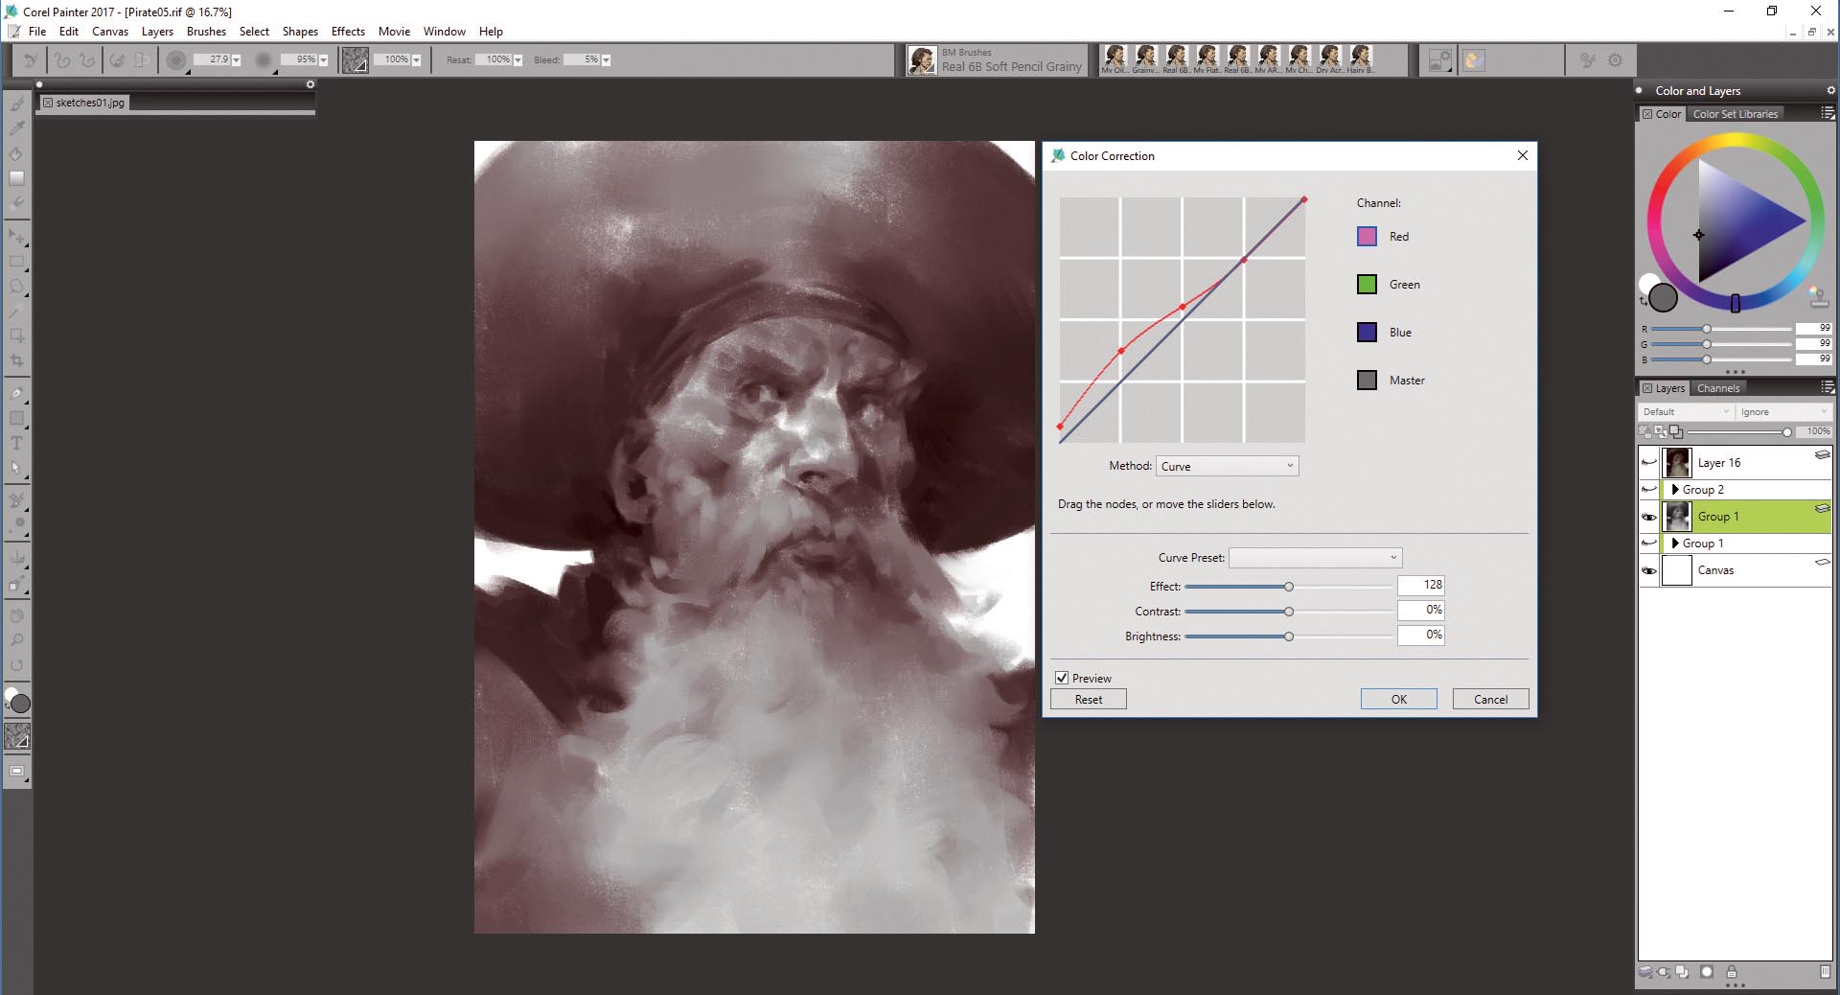Select the Magnifier tool

[x=16, y=640]
